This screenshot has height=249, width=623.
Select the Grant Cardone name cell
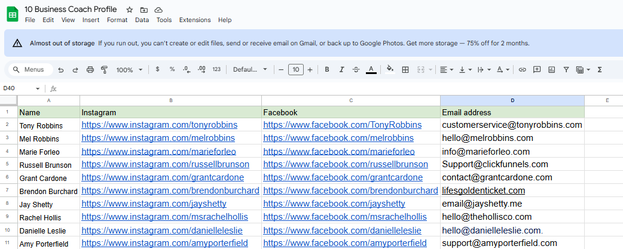coord(49,177)
